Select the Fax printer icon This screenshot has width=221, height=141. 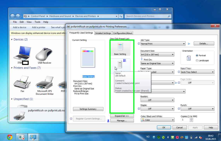tap(22, 82)
